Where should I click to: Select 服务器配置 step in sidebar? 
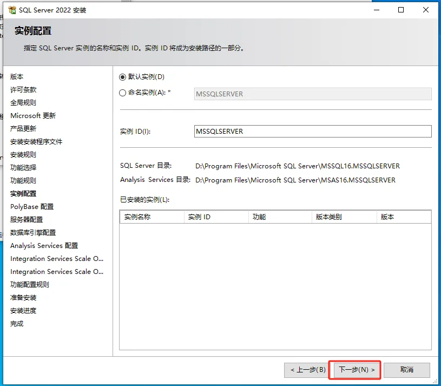27,219
